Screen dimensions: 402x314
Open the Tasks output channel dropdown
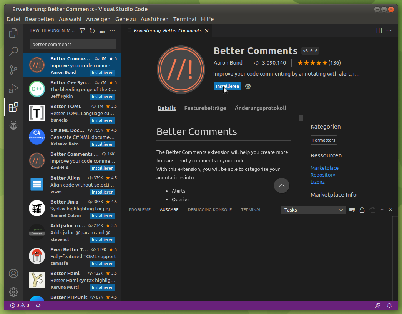[x=314, y=210]
